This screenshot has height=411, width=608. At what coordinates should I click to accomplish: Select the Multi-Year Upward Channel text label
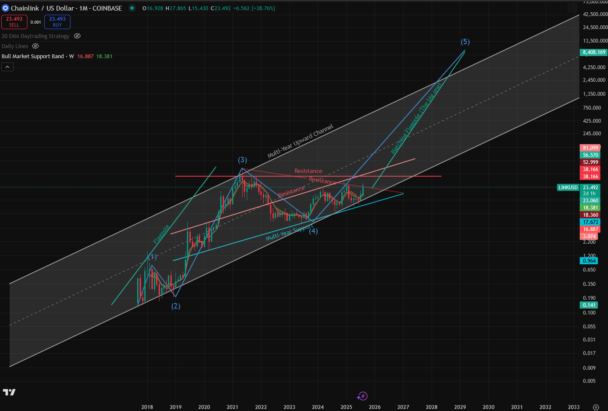pos(300,141)
